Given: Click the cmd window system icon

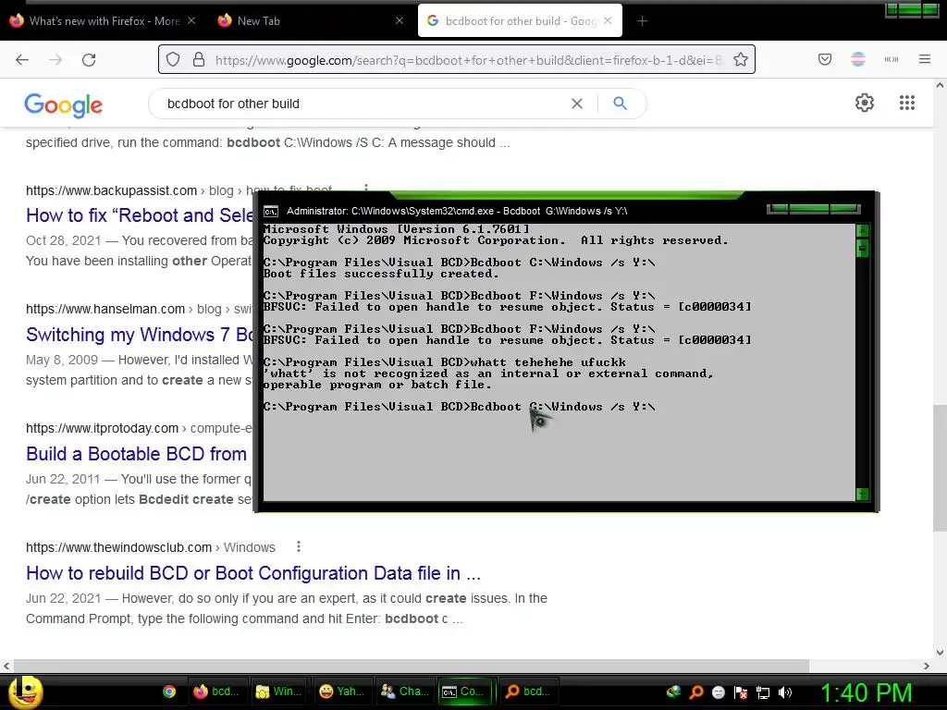Looking at the screenshot, I should click(271, 212).
